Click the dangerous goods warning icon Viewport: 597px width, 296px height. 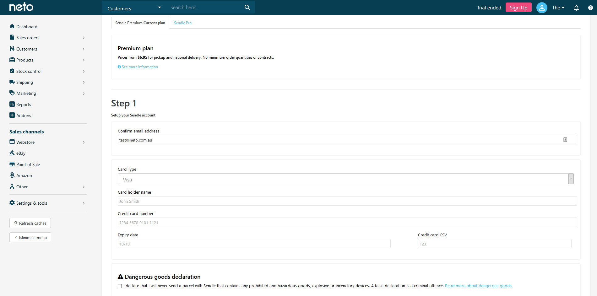pyautogui.click(x=120, y=277)
